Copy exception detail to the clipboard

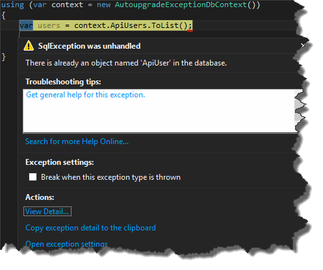point(90,228)
